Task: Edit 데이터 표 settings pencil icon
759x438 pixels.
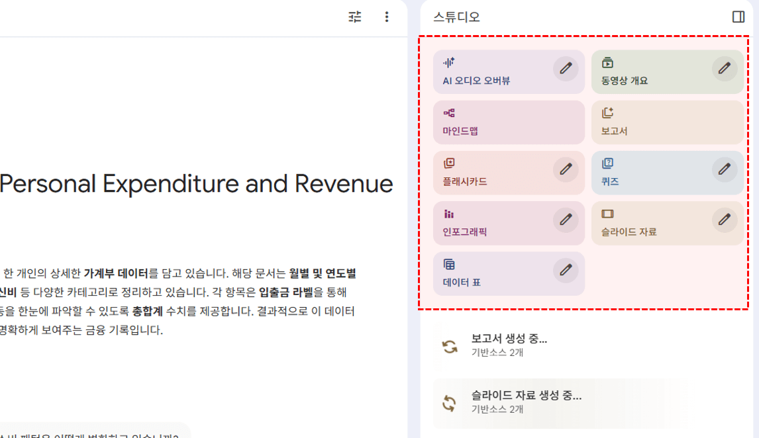Action: click(566, 270)
